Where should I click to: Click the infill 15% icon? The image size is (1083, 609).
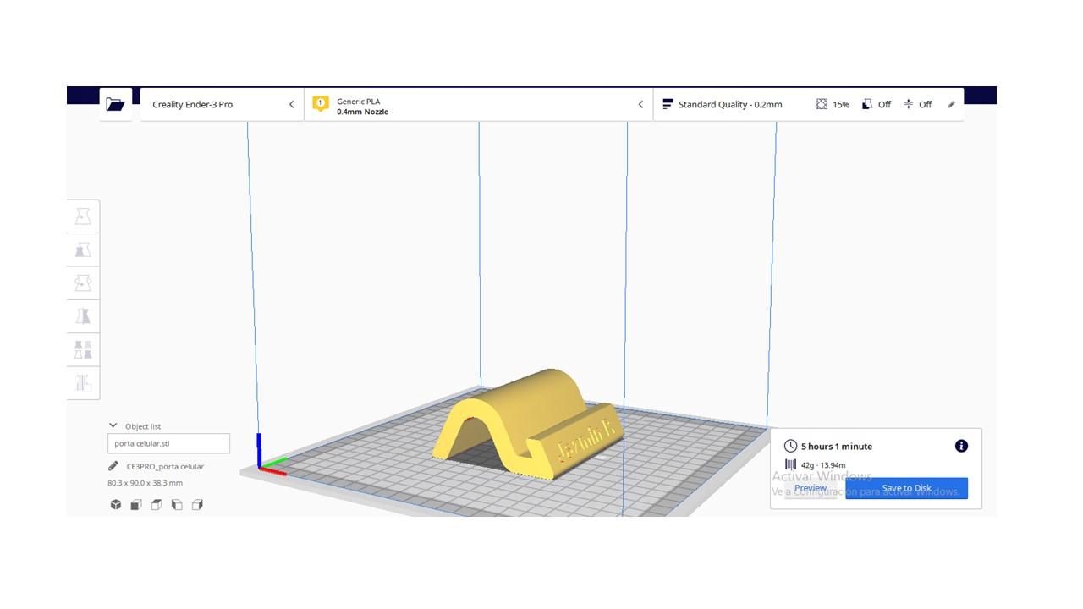point(822,104)
